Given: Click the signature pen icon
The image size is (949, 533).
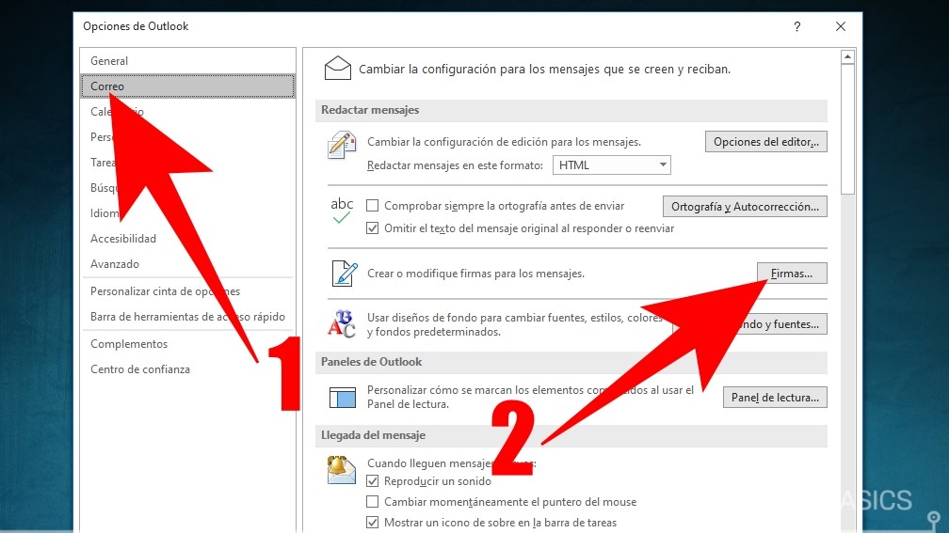Looking at the screenshot, I should (345, 274).
